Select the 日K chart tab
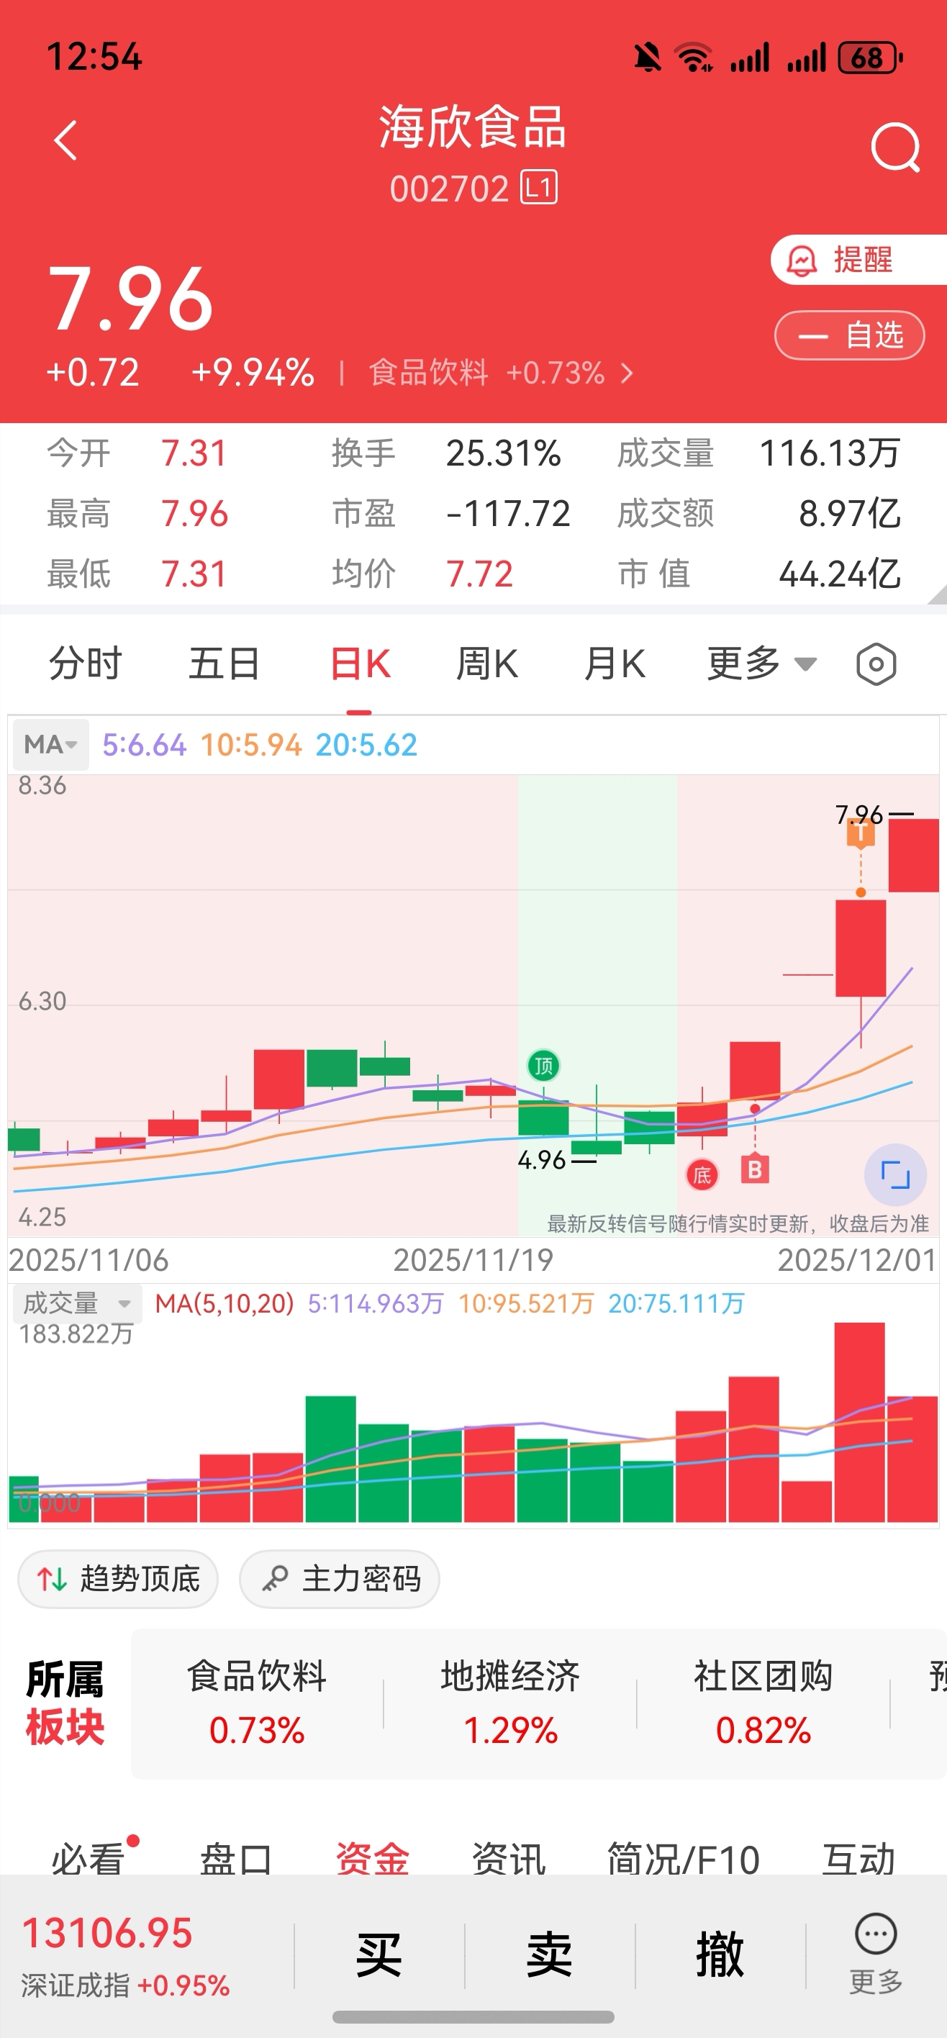Screen dimensions: 947x2038 [359, 663]
